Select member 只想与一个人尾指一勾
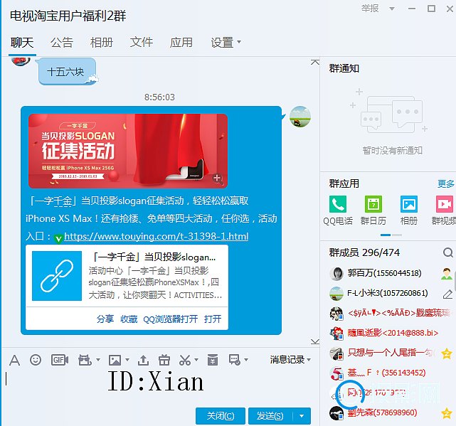Screen dimensions: 456x426 point(391,353)
